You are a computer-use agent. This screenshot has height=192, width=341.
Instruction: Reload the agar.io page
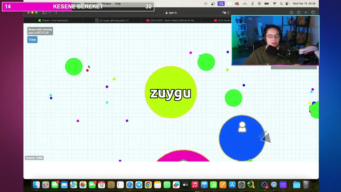pyautogui.click(x=228, y=13)
